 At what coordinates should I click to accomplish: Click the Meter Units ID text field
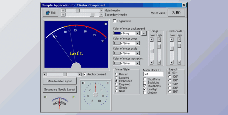(x=153, y=74)
